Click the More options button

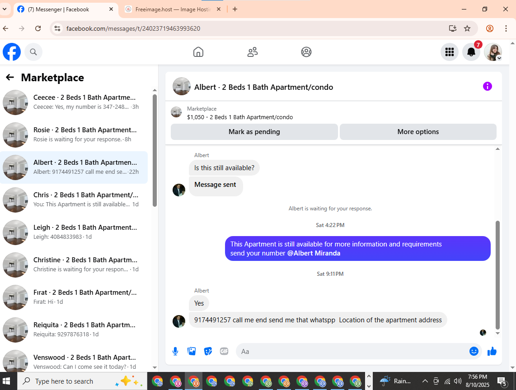[x=418, y=132]
